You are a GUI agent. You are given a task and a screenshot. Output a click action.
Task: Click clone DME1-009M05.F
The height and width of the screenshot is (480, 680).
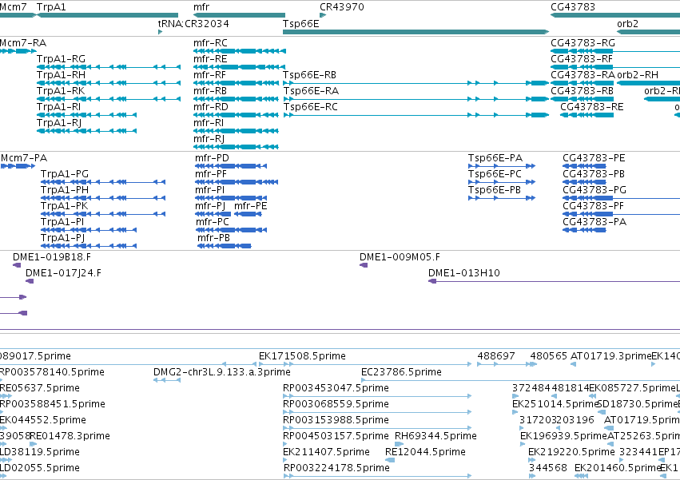point(364,265)
